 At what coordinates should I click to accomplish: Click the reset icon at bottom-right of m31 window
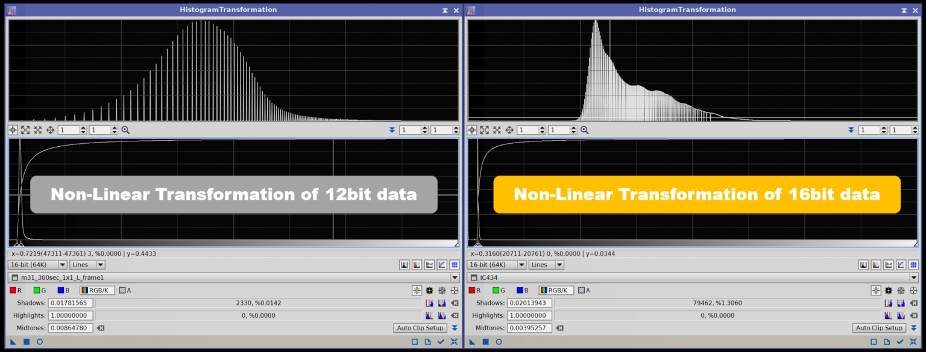coord(454,342)
